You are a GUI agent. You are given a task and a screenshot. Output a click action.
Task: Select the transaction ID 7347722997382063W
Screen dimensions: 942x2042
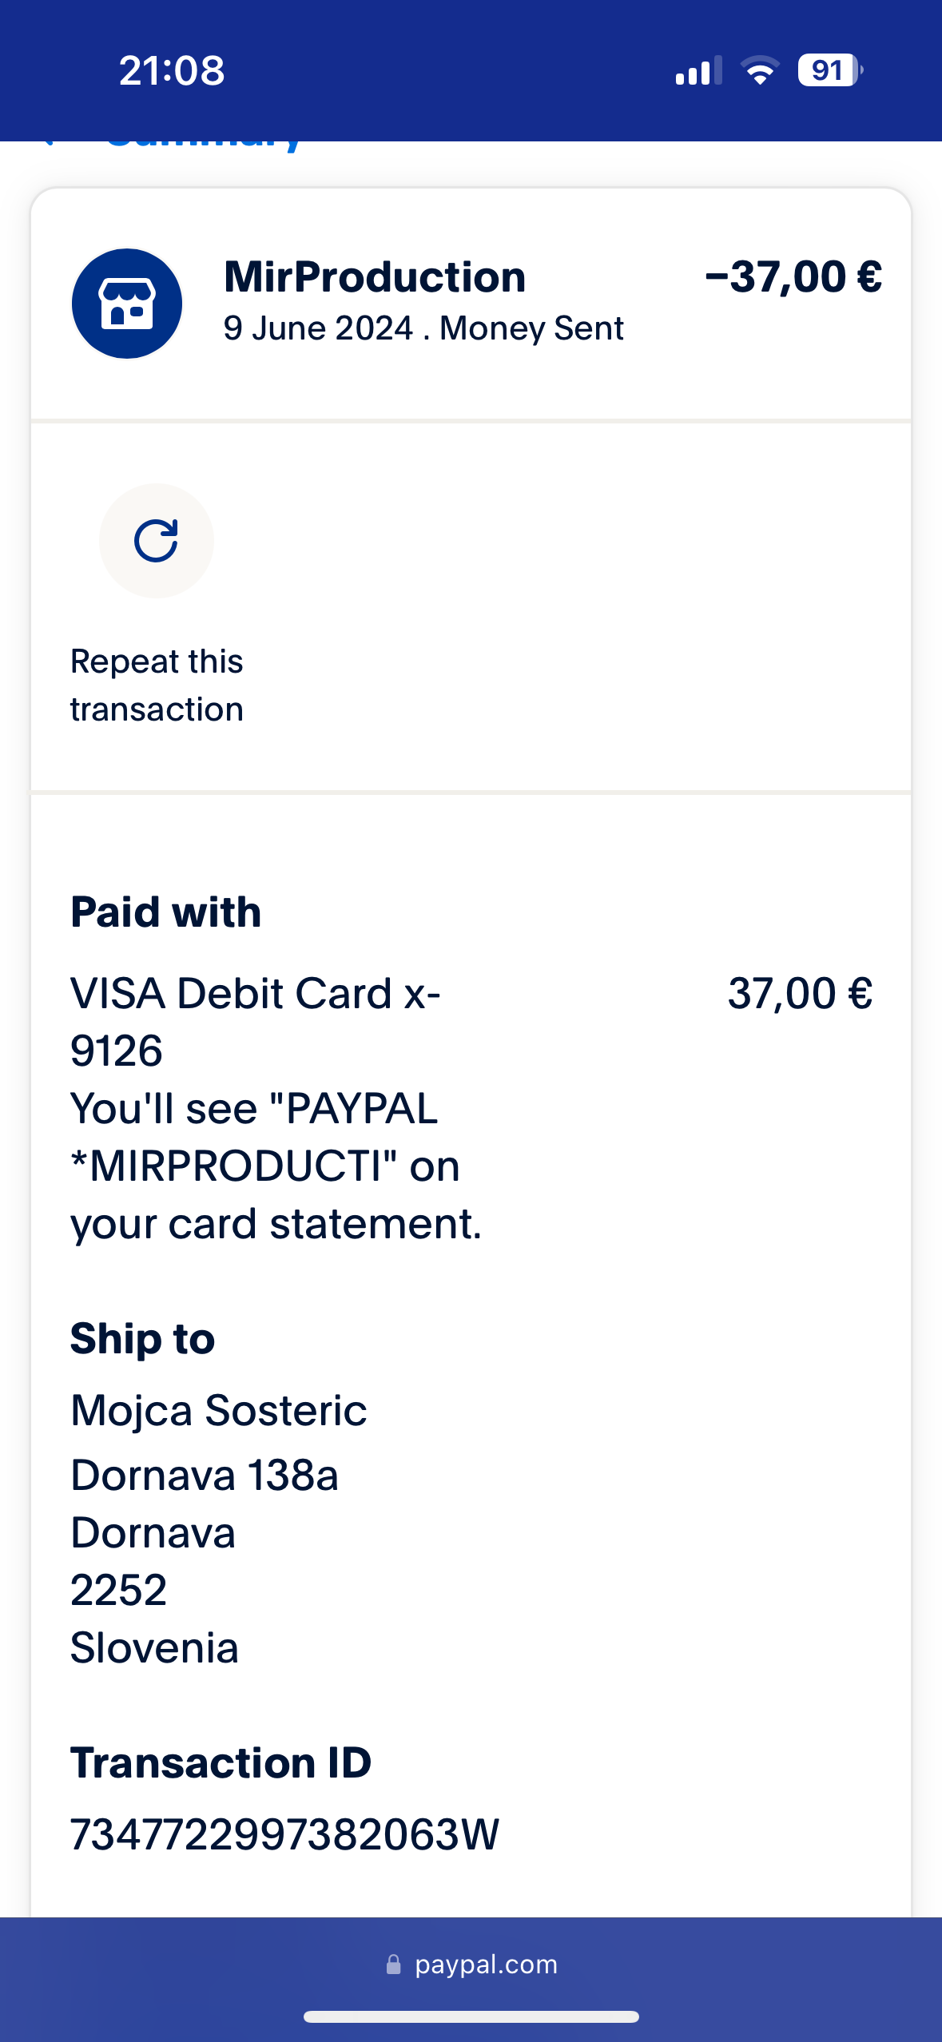tap(284, 1834)
